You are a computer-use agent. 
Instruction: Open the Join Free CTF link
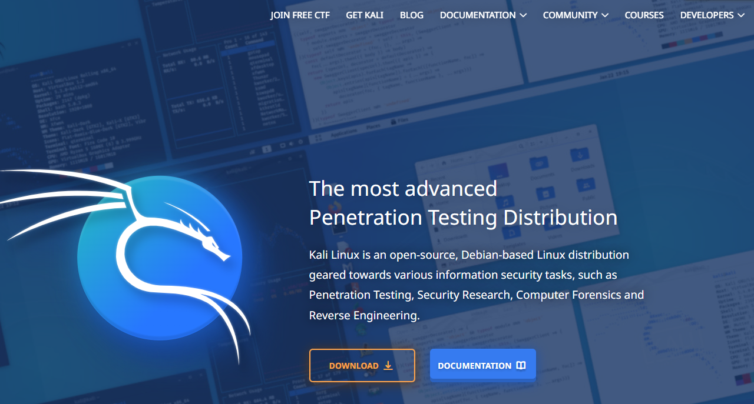(x=300, y=15)
